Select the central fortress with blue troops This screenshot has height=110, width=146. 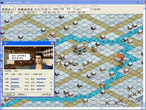pos(80,49)
